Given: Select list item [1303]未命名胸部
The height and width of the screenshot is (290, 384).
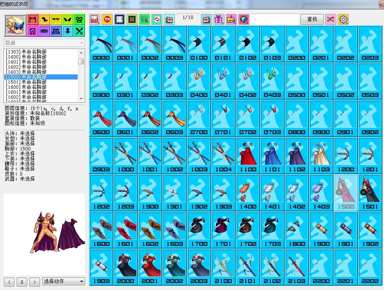Looking at the screenshot, I should [x=41, y=52].
